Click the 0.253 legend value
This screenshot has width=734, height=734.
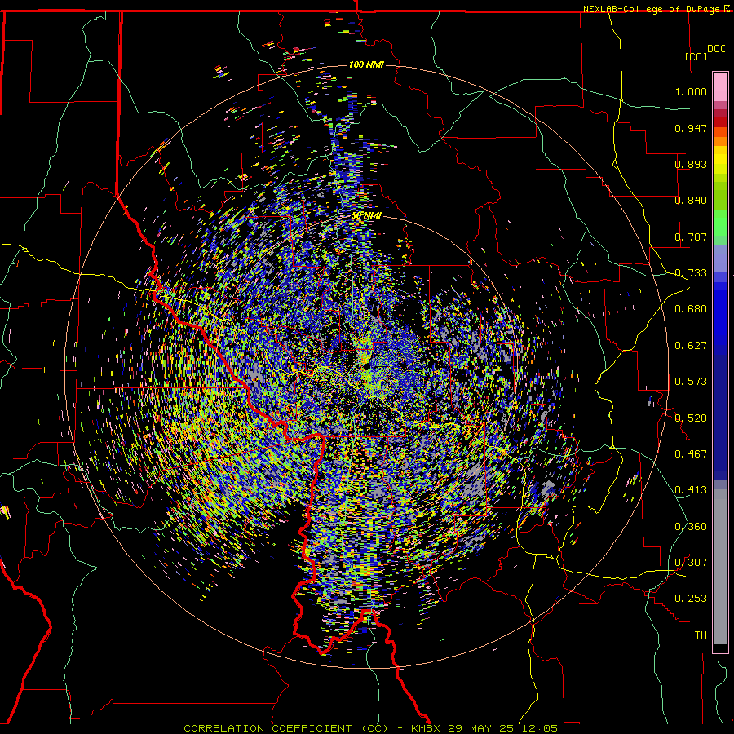pyautogui.click(x=691, y=599)
